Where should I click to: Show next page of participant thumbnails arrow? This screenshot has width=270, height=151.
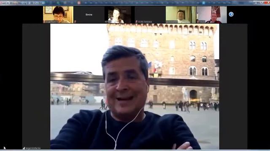pyautogui.click(x=231, y=14)
